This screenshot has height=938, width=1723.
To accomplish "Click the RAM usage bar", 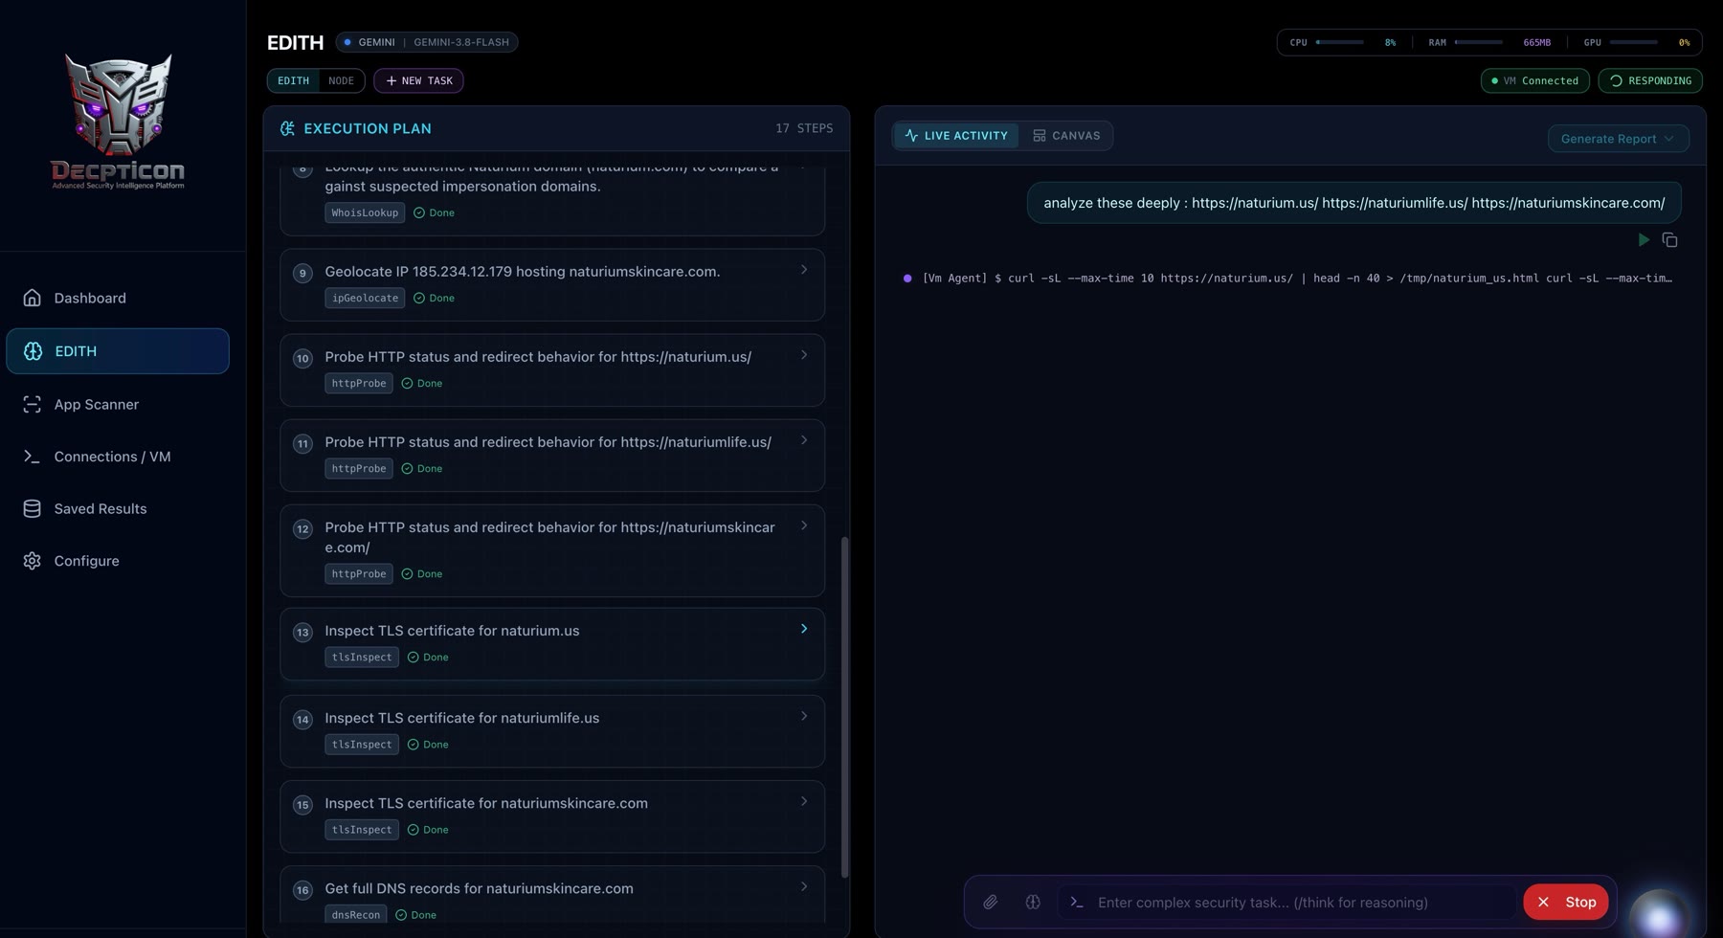I will pyautogui.click(x=1479, y=42).
